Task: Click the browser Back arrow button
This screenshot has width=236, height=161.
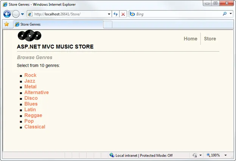Action: [7, 14]
